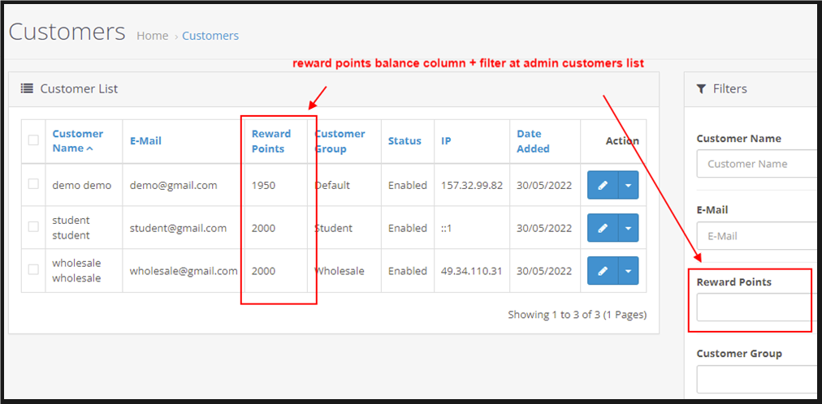Image resolution: width=822 pixels, height=404 pixels.
Task: Click the Filters funnel icon
Action: pyautogui.click(x=701, y=88)
